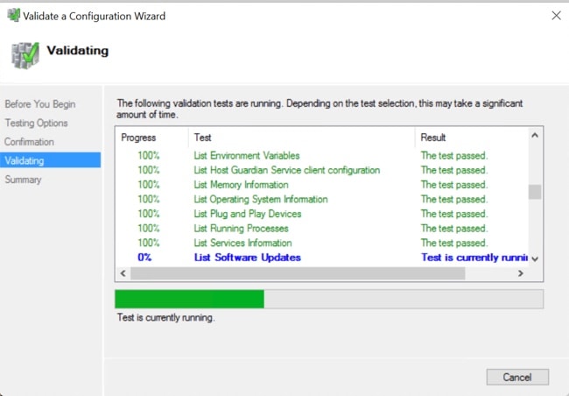Click the large Validating checkmark server icon
Image resolution: width=569 pixels, height=396 pixels.
(x=25, y=55)
